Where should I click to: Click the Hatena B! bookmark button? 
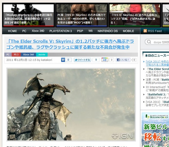coord(63,60)
